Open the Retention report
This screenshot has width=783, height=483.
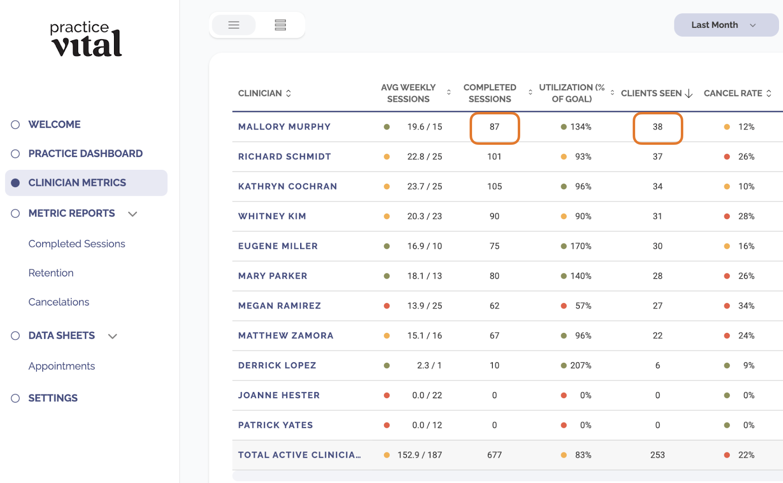coord(51,273)
